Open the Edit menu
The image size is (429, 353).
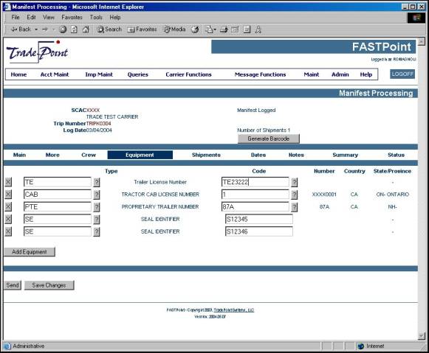(31, 17)
